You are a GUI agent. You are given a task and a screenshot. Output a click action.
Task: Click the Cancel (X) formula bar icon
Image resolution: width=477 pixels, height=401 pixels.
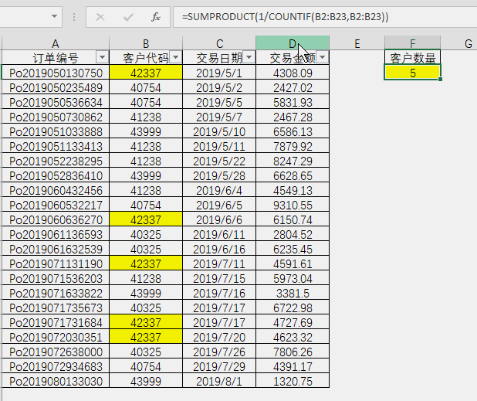pyautogui.click(x=100, y=17)
